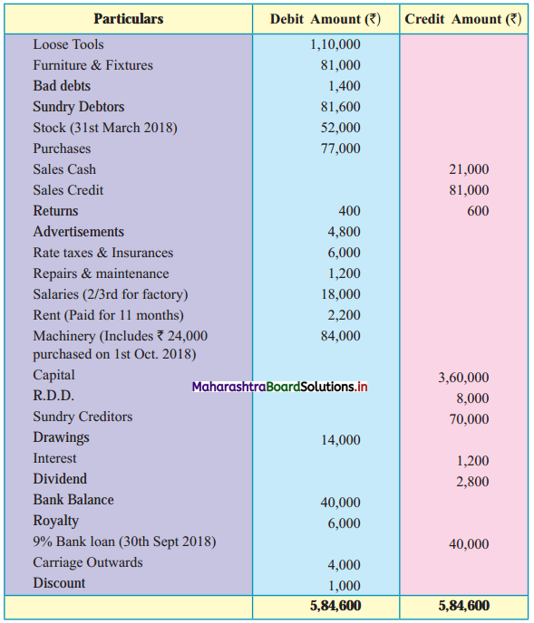Select the Capital credit value 3,60,000

[463, 378]
